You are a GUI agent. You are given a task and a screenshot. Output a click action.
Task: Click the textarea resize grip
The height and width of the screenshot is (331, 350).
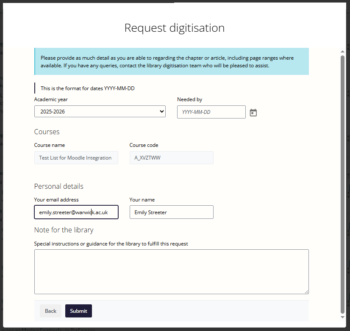307,291
